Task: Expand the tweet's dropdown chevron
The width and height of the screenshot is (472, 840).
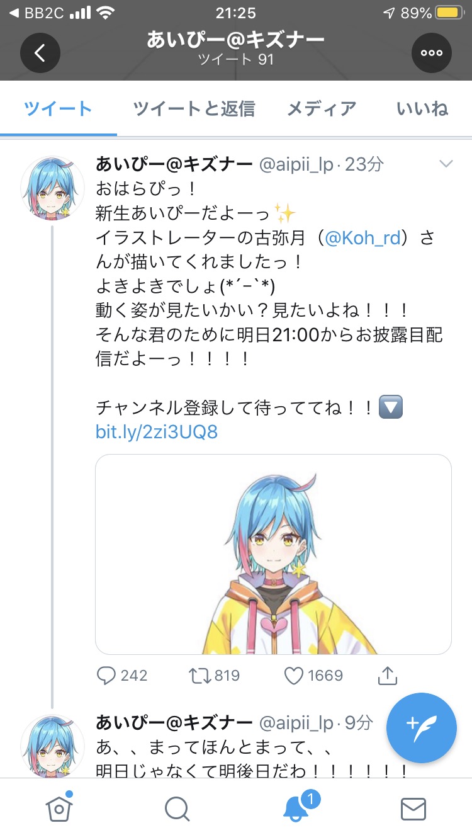Action: click(446, 164)
